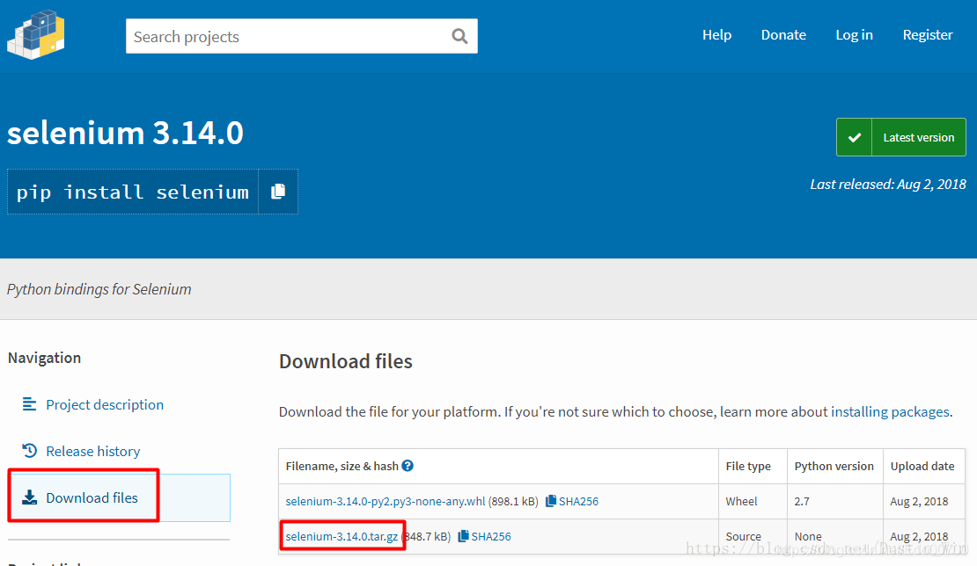The image size is (977, 566).
Task: Focus the Search projects field
Action: click(302, 36)
